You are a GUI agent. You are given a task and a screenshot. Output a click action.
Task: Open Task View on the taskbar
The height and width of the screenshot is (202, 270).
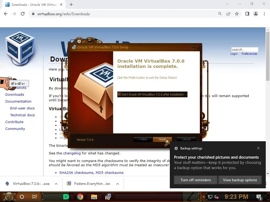point(35,197)
